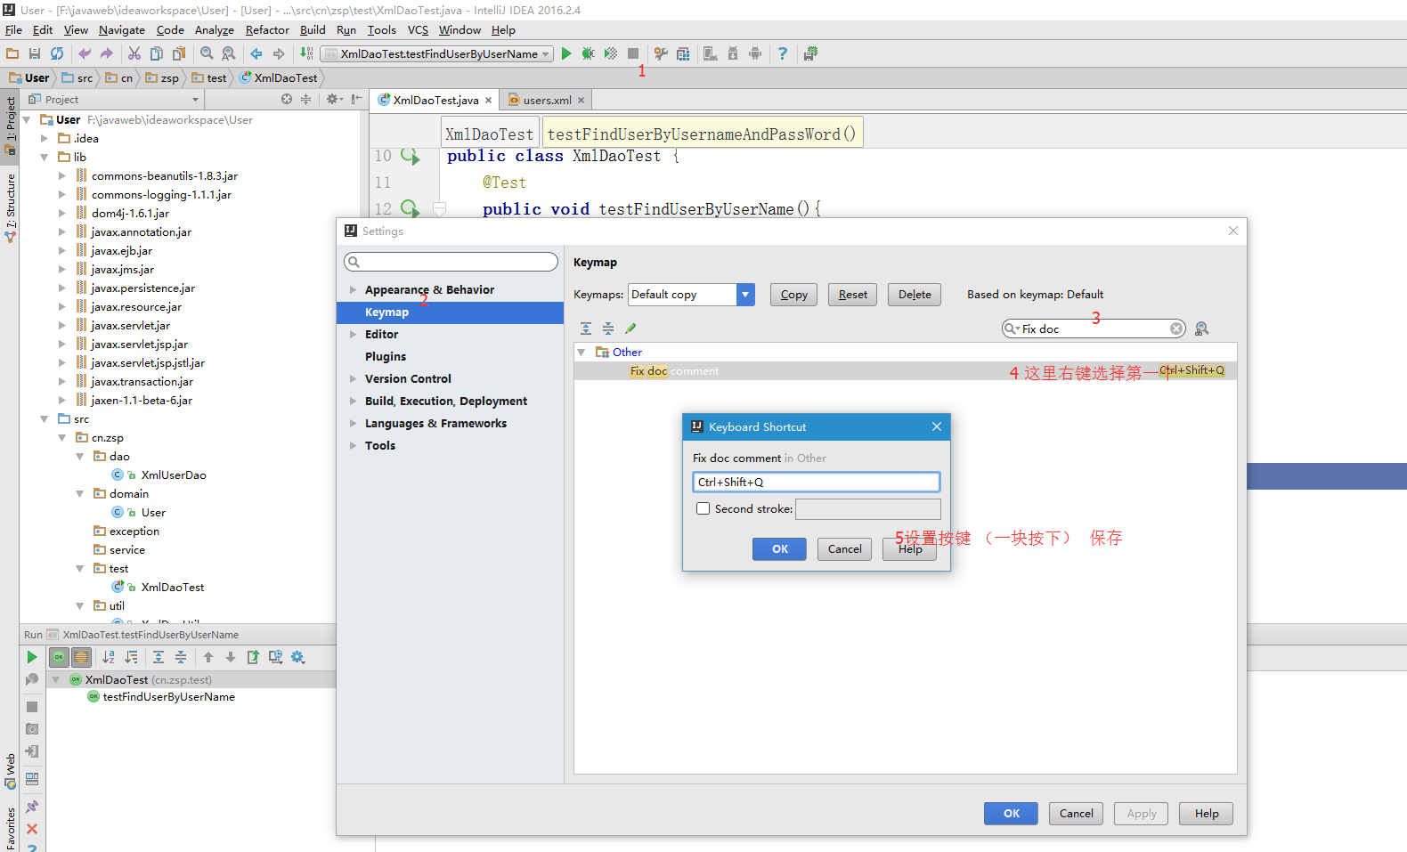Screen dimensions: 1407x852
Task: Switch to the users.xml editor tab
Action: (547, 100)
